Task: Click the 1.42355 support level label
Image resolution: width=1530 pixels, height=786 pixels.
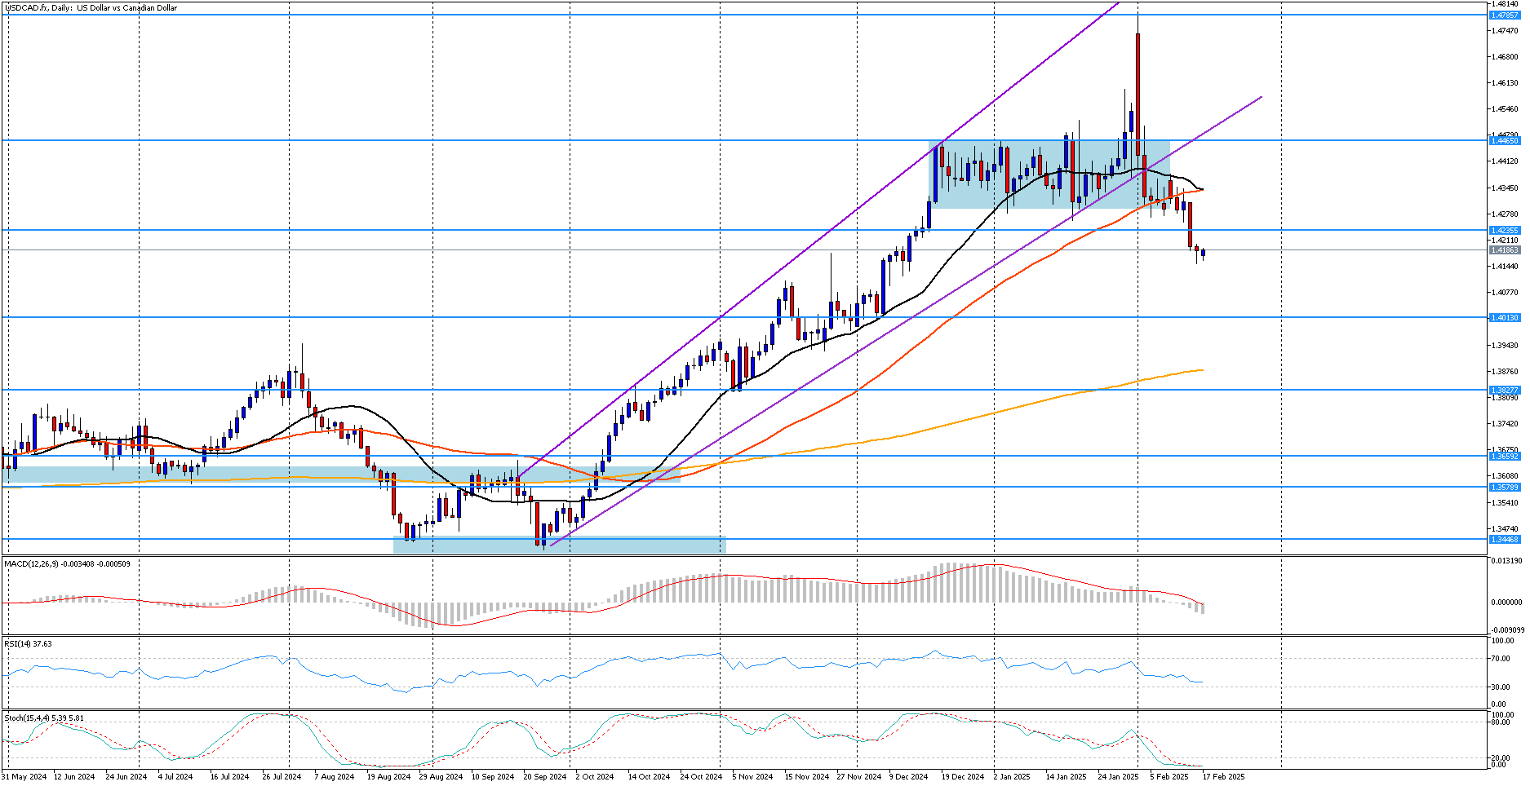Action: pyautogui.click(x=1504, y=231)
